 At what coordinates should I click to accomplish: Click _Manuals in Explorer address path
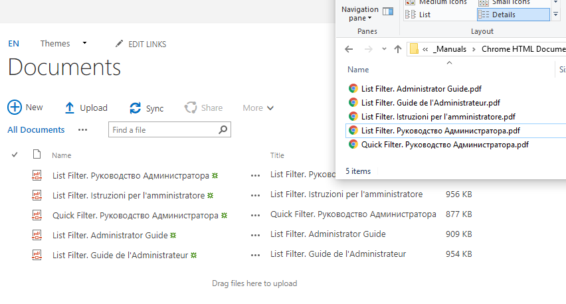449,49
